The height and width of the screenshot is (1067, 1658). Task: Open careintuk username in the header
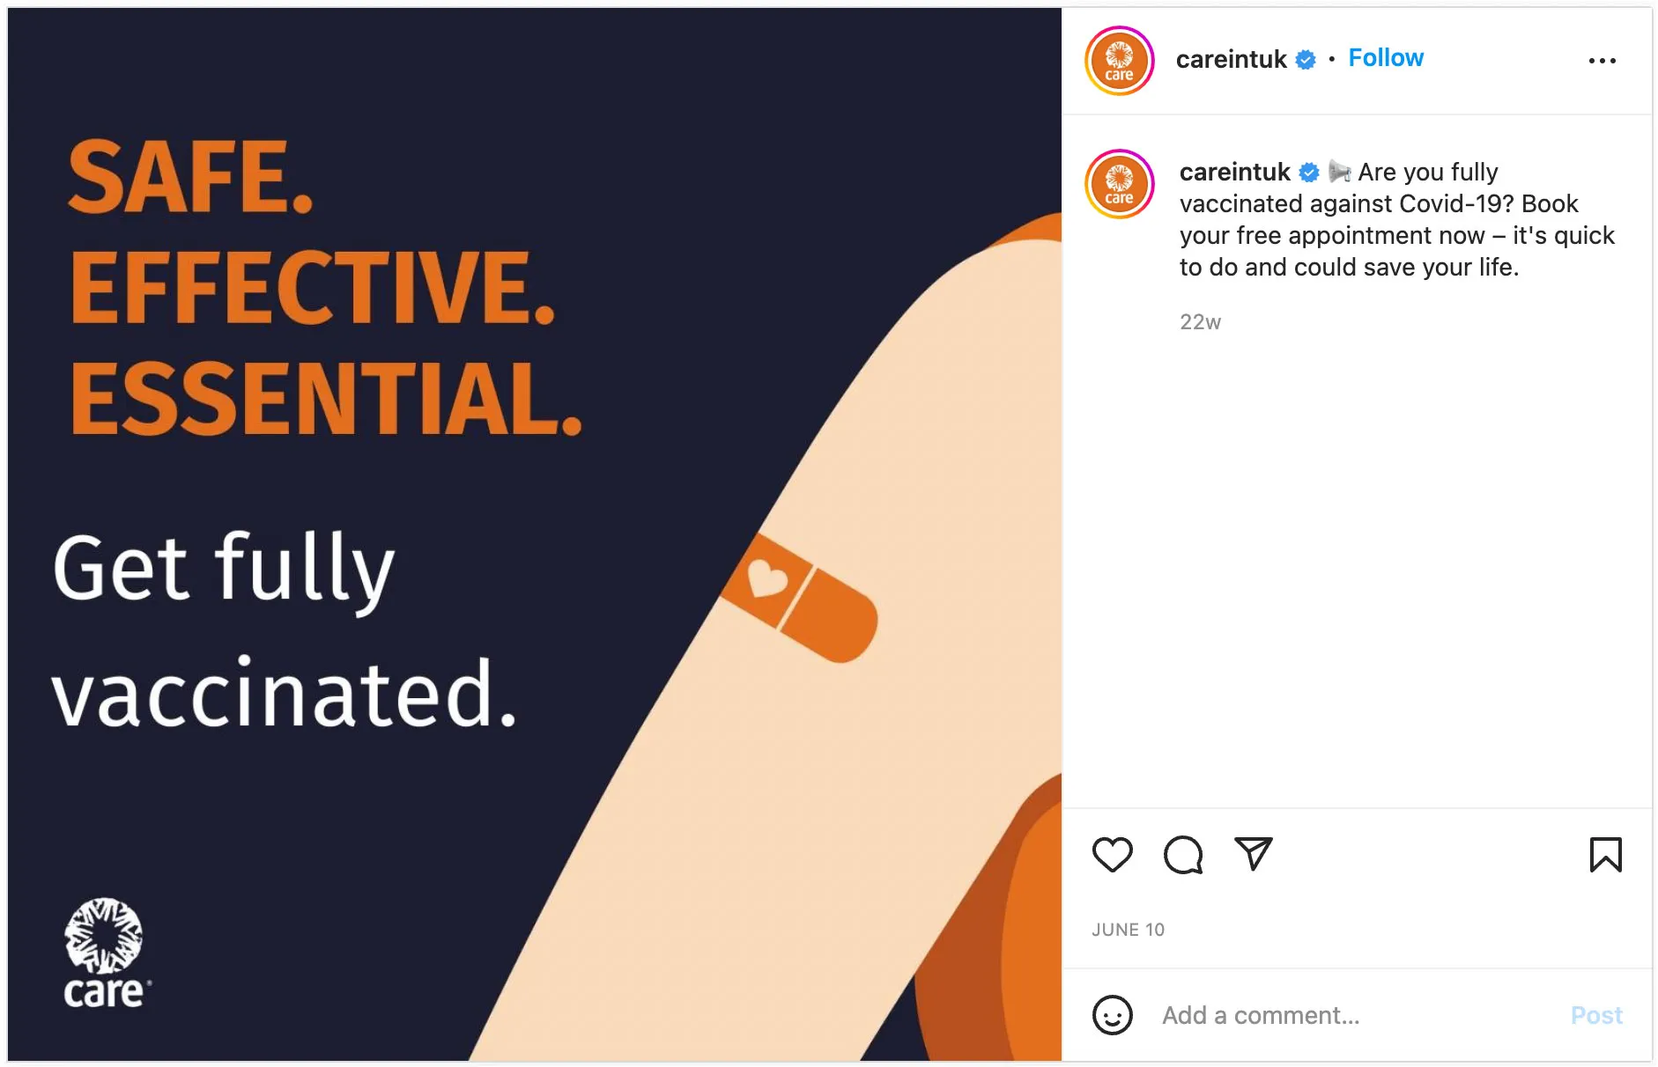click(1231, 59)
